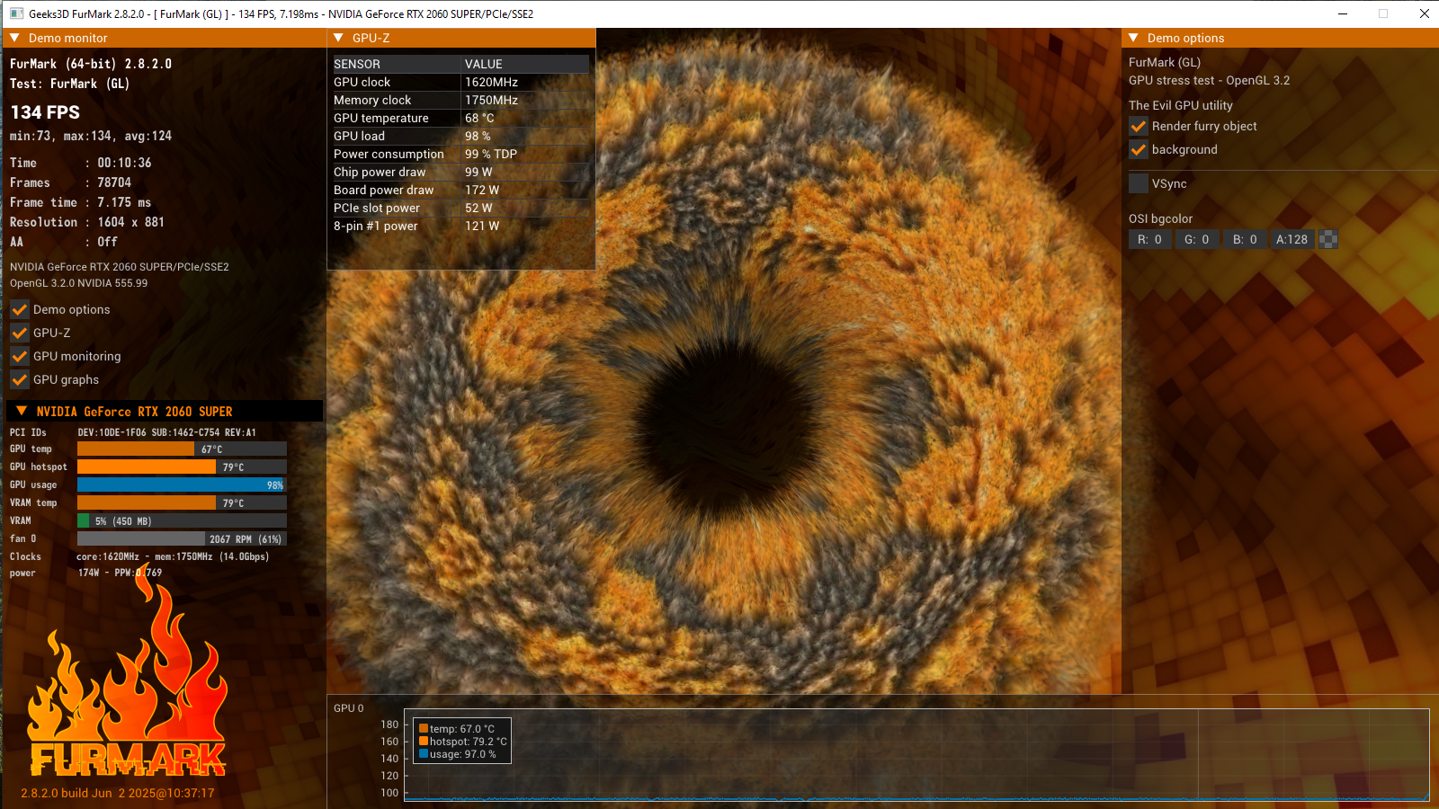Viewport: 1439px width, 809px height.
Task: Enable the VSync checkbox
Action: click(x=1139, y=183)
